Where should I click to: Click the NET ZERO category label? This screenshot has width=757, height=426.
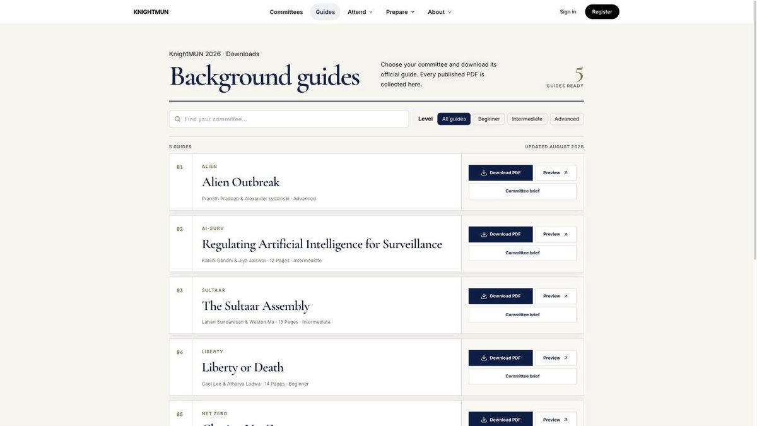coord(214,414)
